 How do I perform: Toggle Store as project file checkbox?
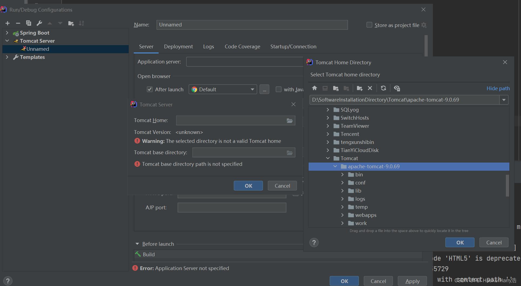369,25
